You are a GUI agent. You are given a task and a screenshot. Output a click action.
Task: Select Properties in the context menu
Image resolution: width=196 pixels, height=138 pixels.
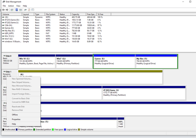(x=16, y=119)
